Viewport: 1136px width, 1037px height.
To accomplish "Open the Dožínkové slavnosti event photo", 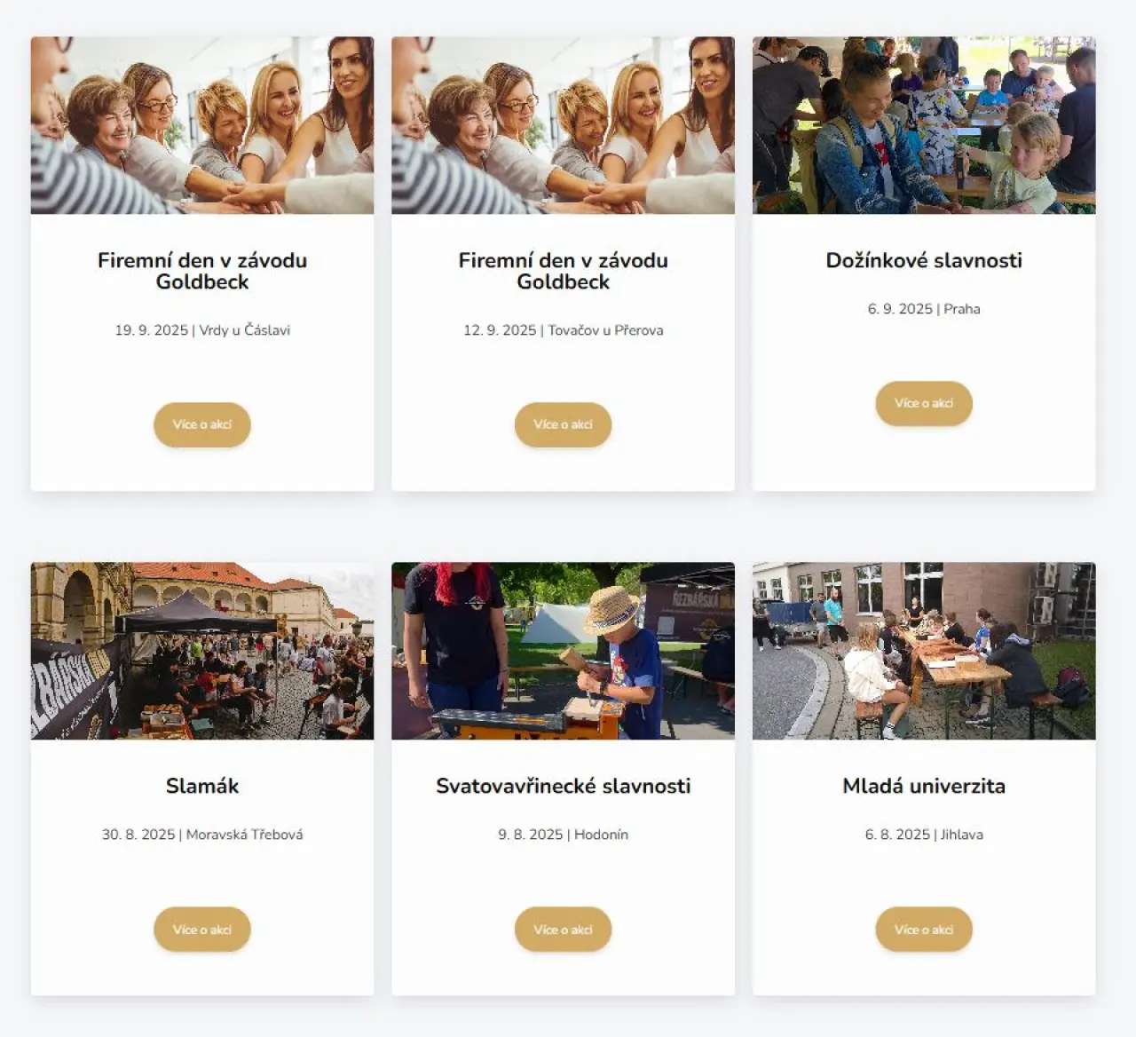I will click(924, 125).
